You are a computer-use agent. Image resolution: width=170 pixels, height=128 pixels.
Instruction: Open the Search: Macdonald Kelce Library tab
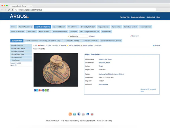pyautogui.click(x=43, y=41)
